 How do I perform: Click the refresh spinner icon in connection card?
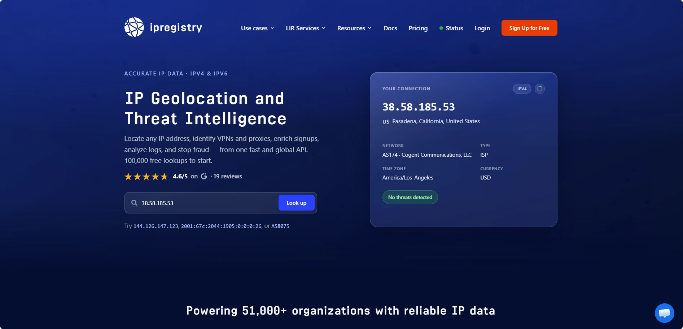539,89
